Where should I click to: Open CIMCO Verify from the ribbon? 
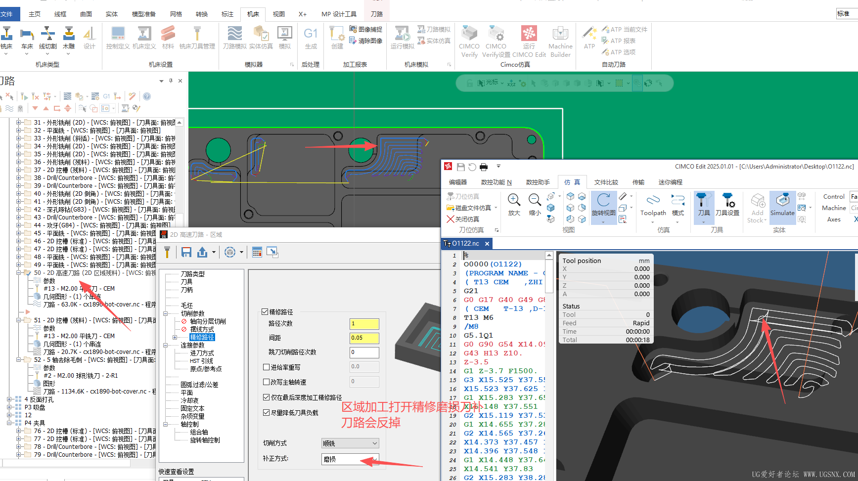[469, 42]
